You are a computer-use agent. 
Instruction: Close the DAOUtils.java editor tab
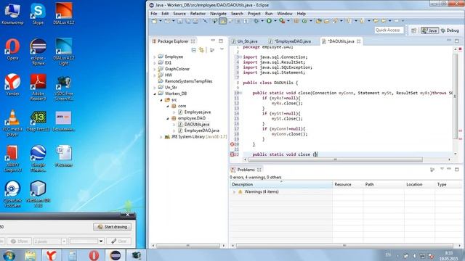coord(358,41)
